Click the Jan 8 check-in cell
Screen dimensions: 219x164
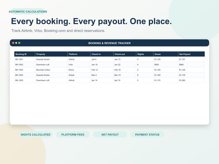(102, 59)
